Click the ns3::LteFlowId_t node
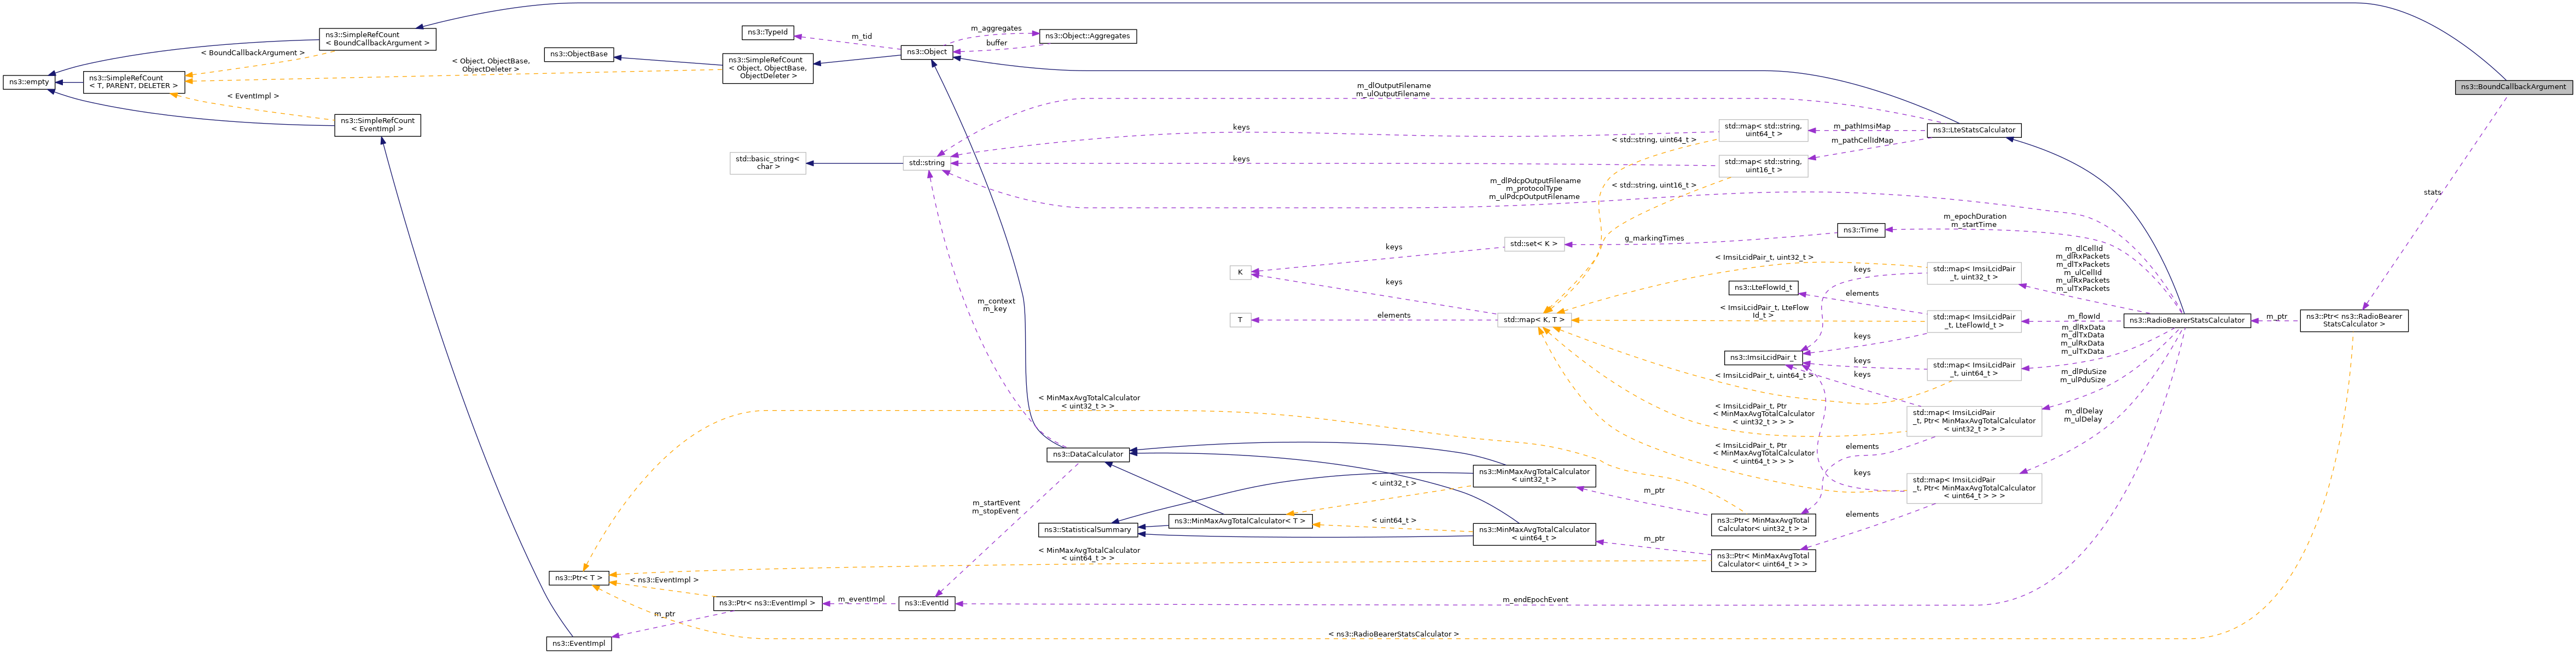Image resolution: width=2576 pixels, height=654 pixels. click(x=1763, y=287)
